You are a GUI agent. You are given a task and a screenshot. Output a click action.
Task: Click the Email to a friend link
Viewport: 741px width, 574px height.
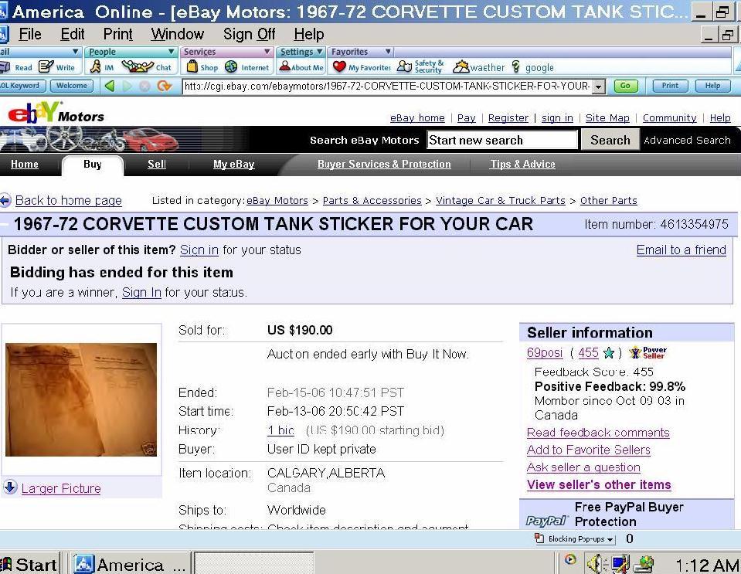681,250
